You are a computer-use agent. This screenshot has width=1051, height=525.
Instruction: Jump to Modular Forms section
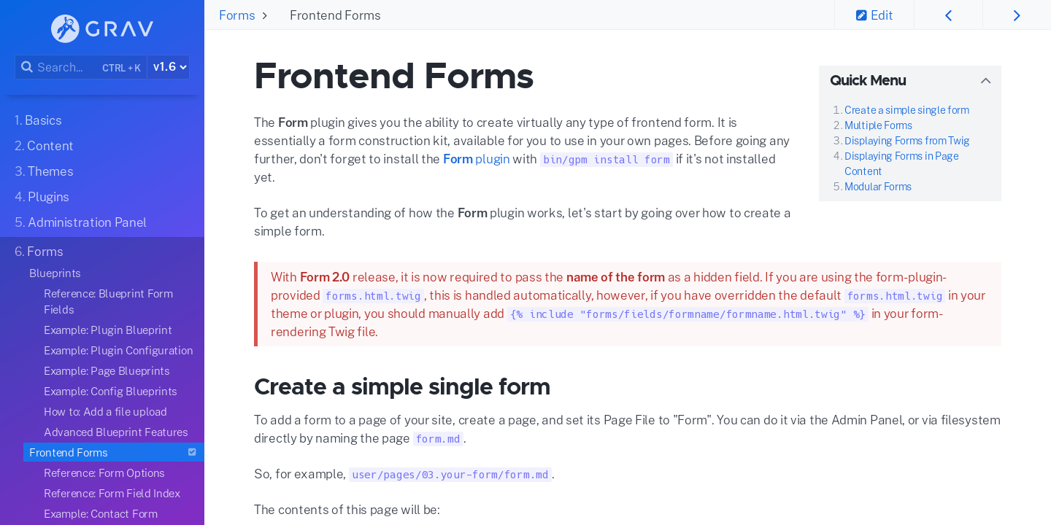878,187
